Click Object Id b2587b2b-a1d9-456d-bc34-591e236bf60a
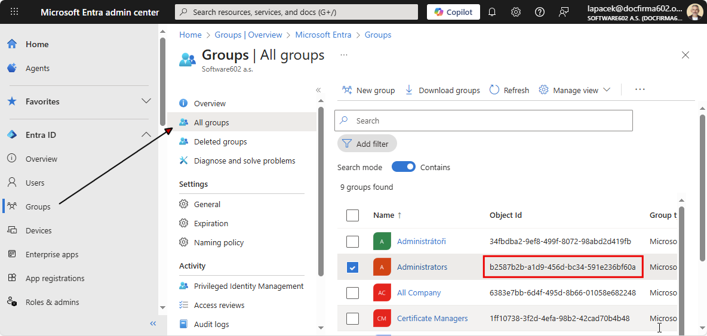707x336 pixels. [562, 267]
